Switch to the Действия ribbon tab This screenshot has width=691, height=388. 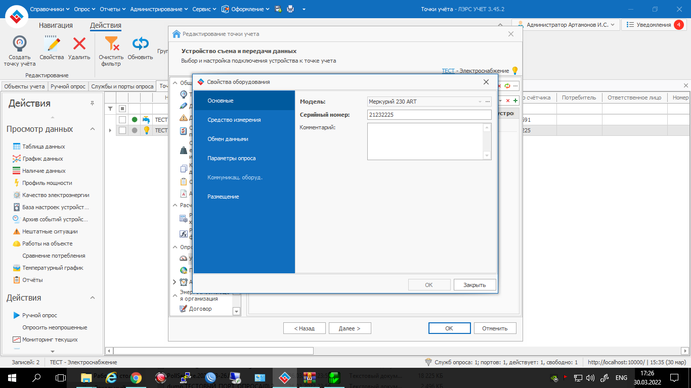106,25
